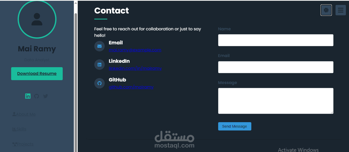Click the sidebar scroll up arrow
Viewport: 349px width, 152px height.
click(76, 3)
